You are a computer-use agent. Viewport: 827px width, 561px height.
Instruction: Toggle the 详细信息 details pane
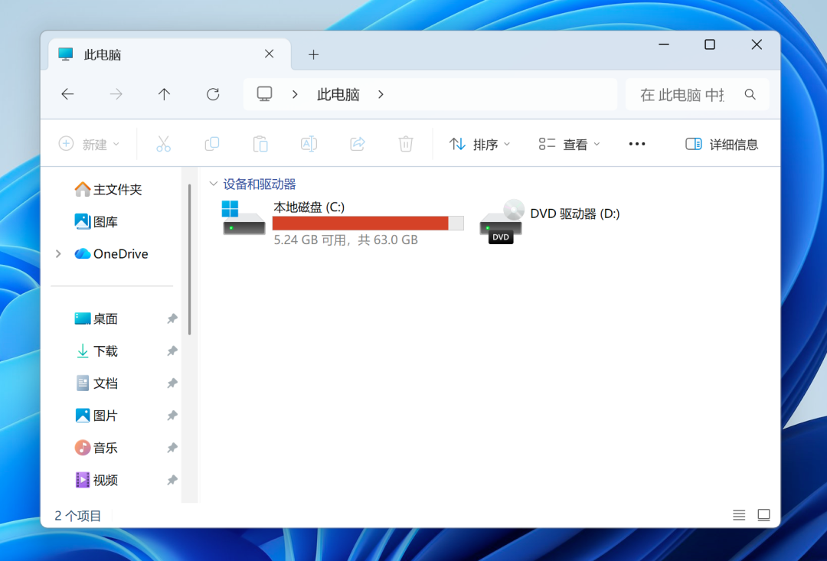coord(721,144)
